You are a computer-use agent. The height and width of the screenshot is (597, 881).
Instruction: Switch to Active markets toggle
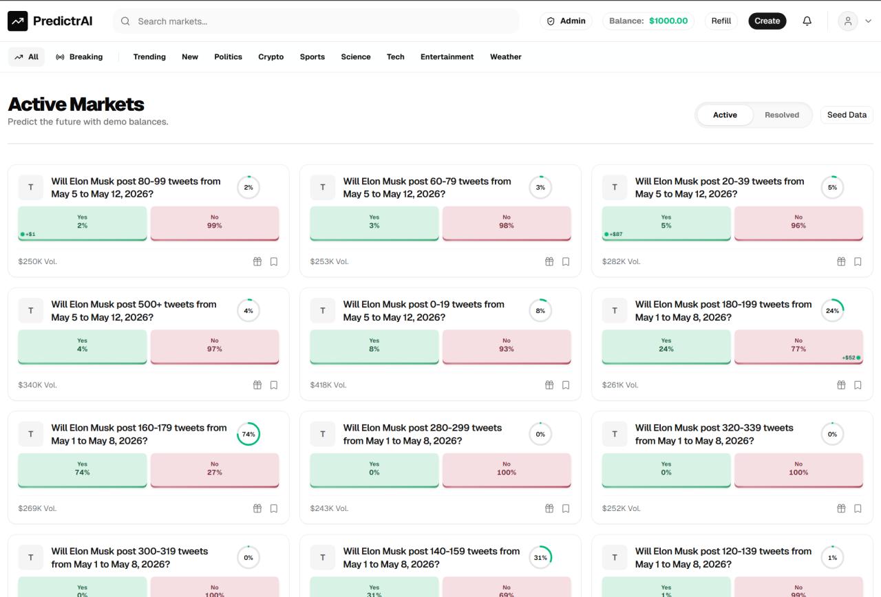725,115
